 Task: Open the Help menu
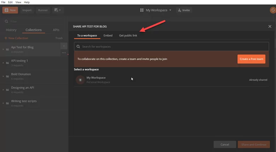[27, 2]
